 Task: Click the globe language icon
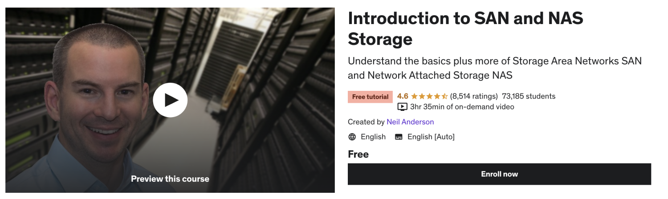click(x=352, y=137)
